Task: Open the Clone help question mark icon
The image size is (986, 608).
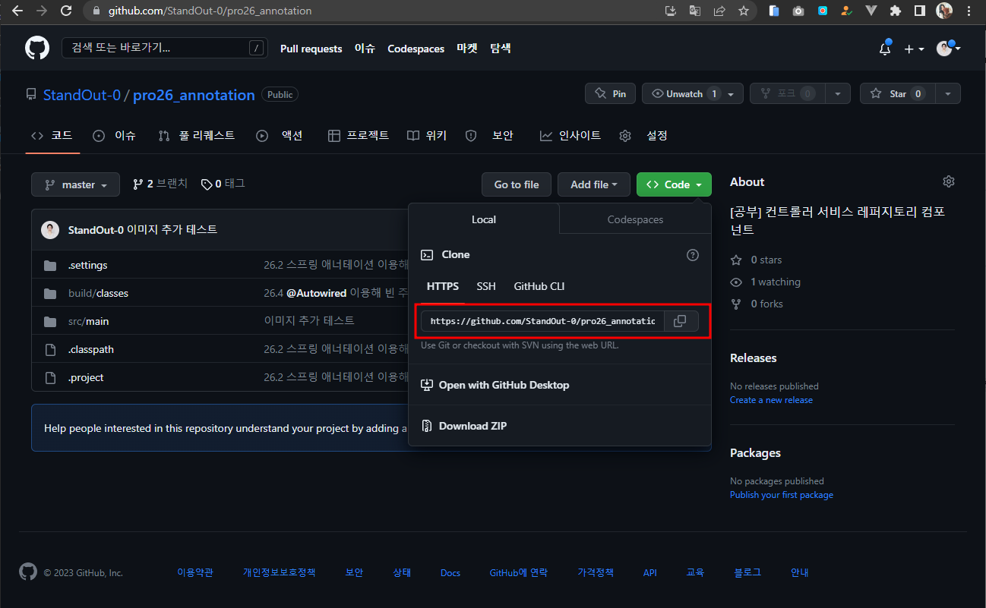Action: point(693,255)
